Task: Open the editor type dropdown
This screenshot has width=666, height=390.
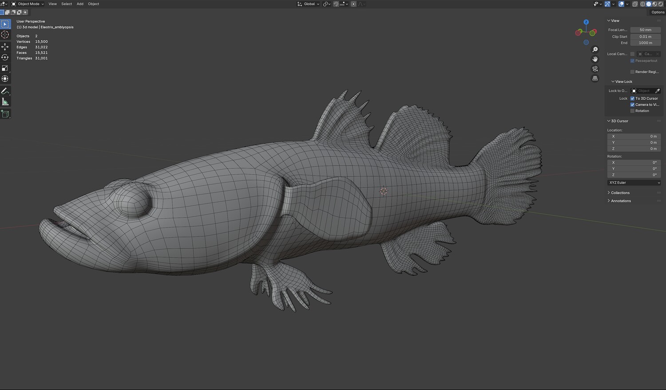Action: (x=4, y=4)
